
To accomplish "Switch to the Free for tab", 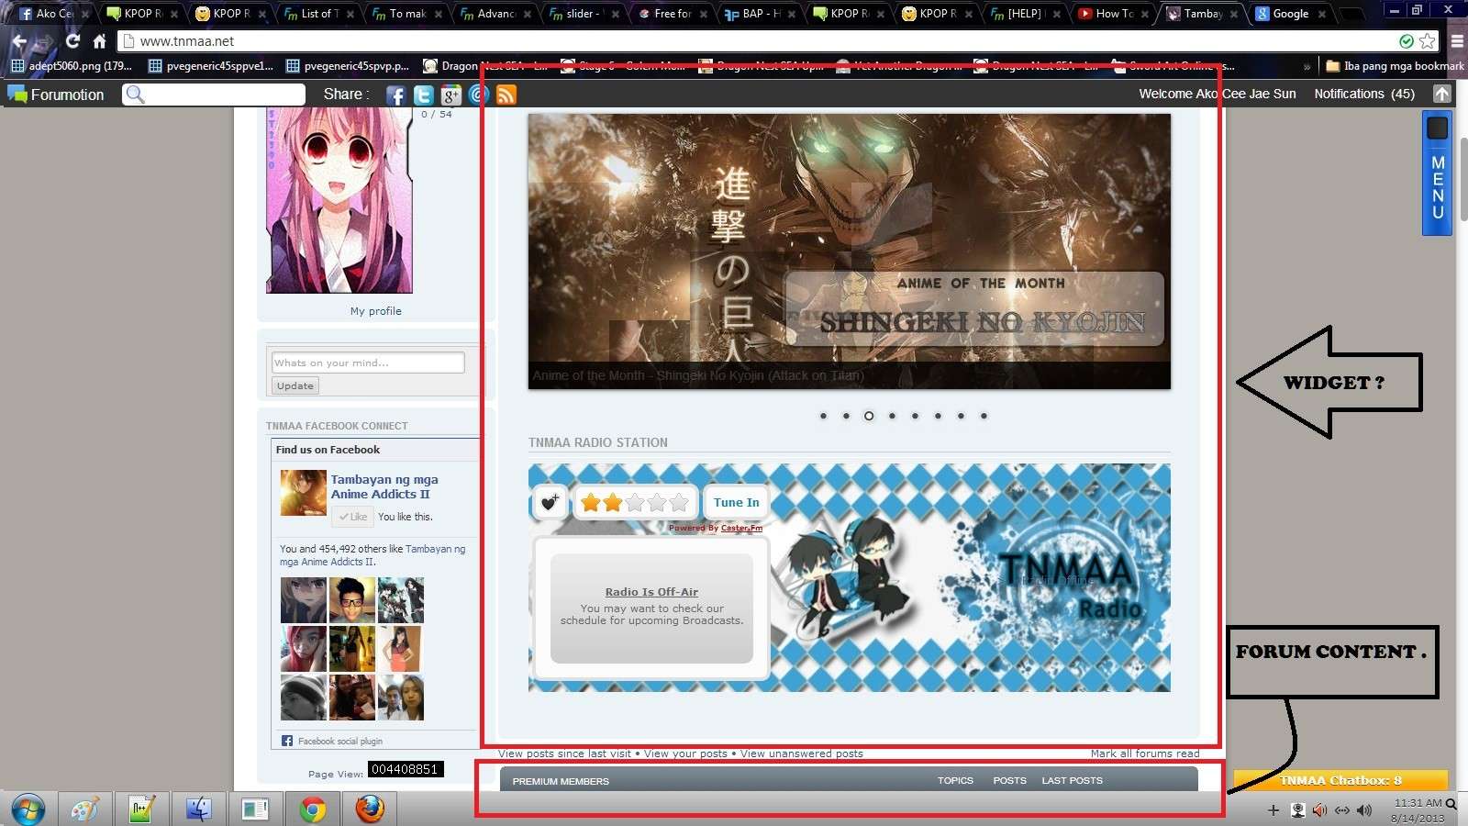I will tap(672, 14).
